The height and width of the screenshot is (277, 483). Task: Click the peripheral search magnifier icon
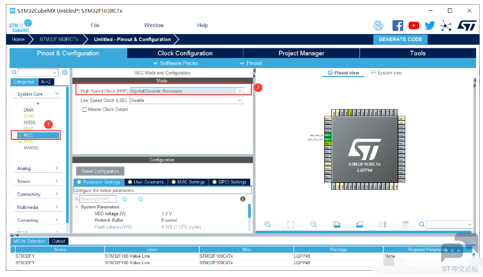click(x=14, y=72)
